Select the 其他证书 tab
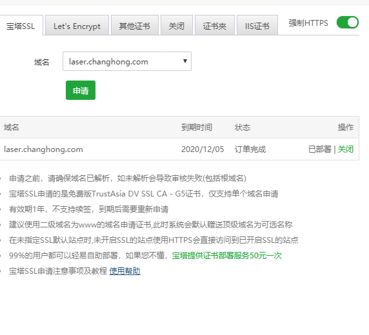This screenshot has width=369, height=335. point(135,26)
